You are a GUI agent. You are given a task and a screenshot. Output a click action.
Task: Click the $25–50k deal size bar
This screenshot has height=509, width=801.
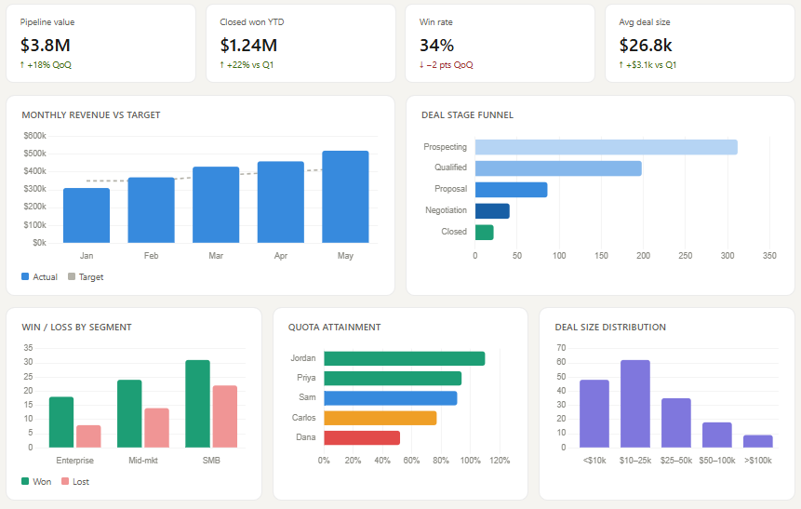tap(676, 423)
